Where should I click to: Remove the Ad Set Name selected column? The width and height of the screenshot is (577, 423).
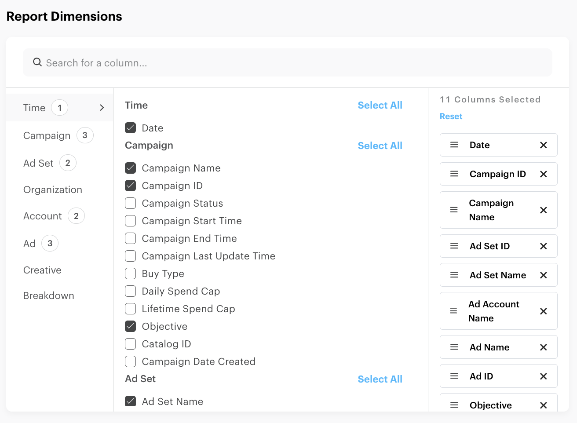[x=543, y=275]
